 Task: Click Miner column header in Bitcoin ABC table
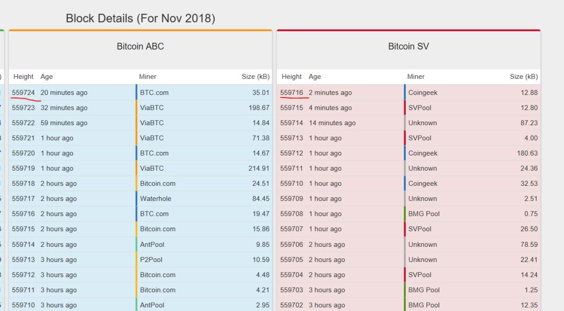pyautogui.click(x=147, y=77)
